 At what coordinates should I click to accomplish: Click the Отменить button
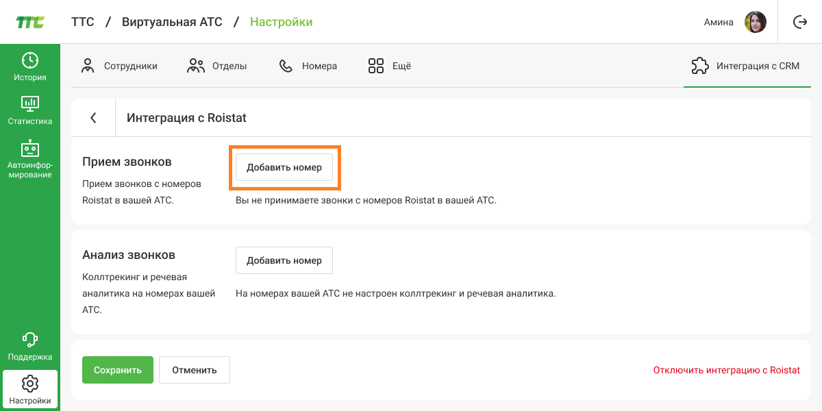point(195,370)
